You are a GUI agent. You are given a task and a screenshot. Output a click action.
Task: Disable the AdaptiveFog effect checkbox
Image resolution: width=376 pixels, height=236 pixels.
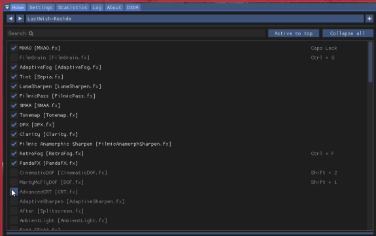pyautogui.click(x=14, y=67)
